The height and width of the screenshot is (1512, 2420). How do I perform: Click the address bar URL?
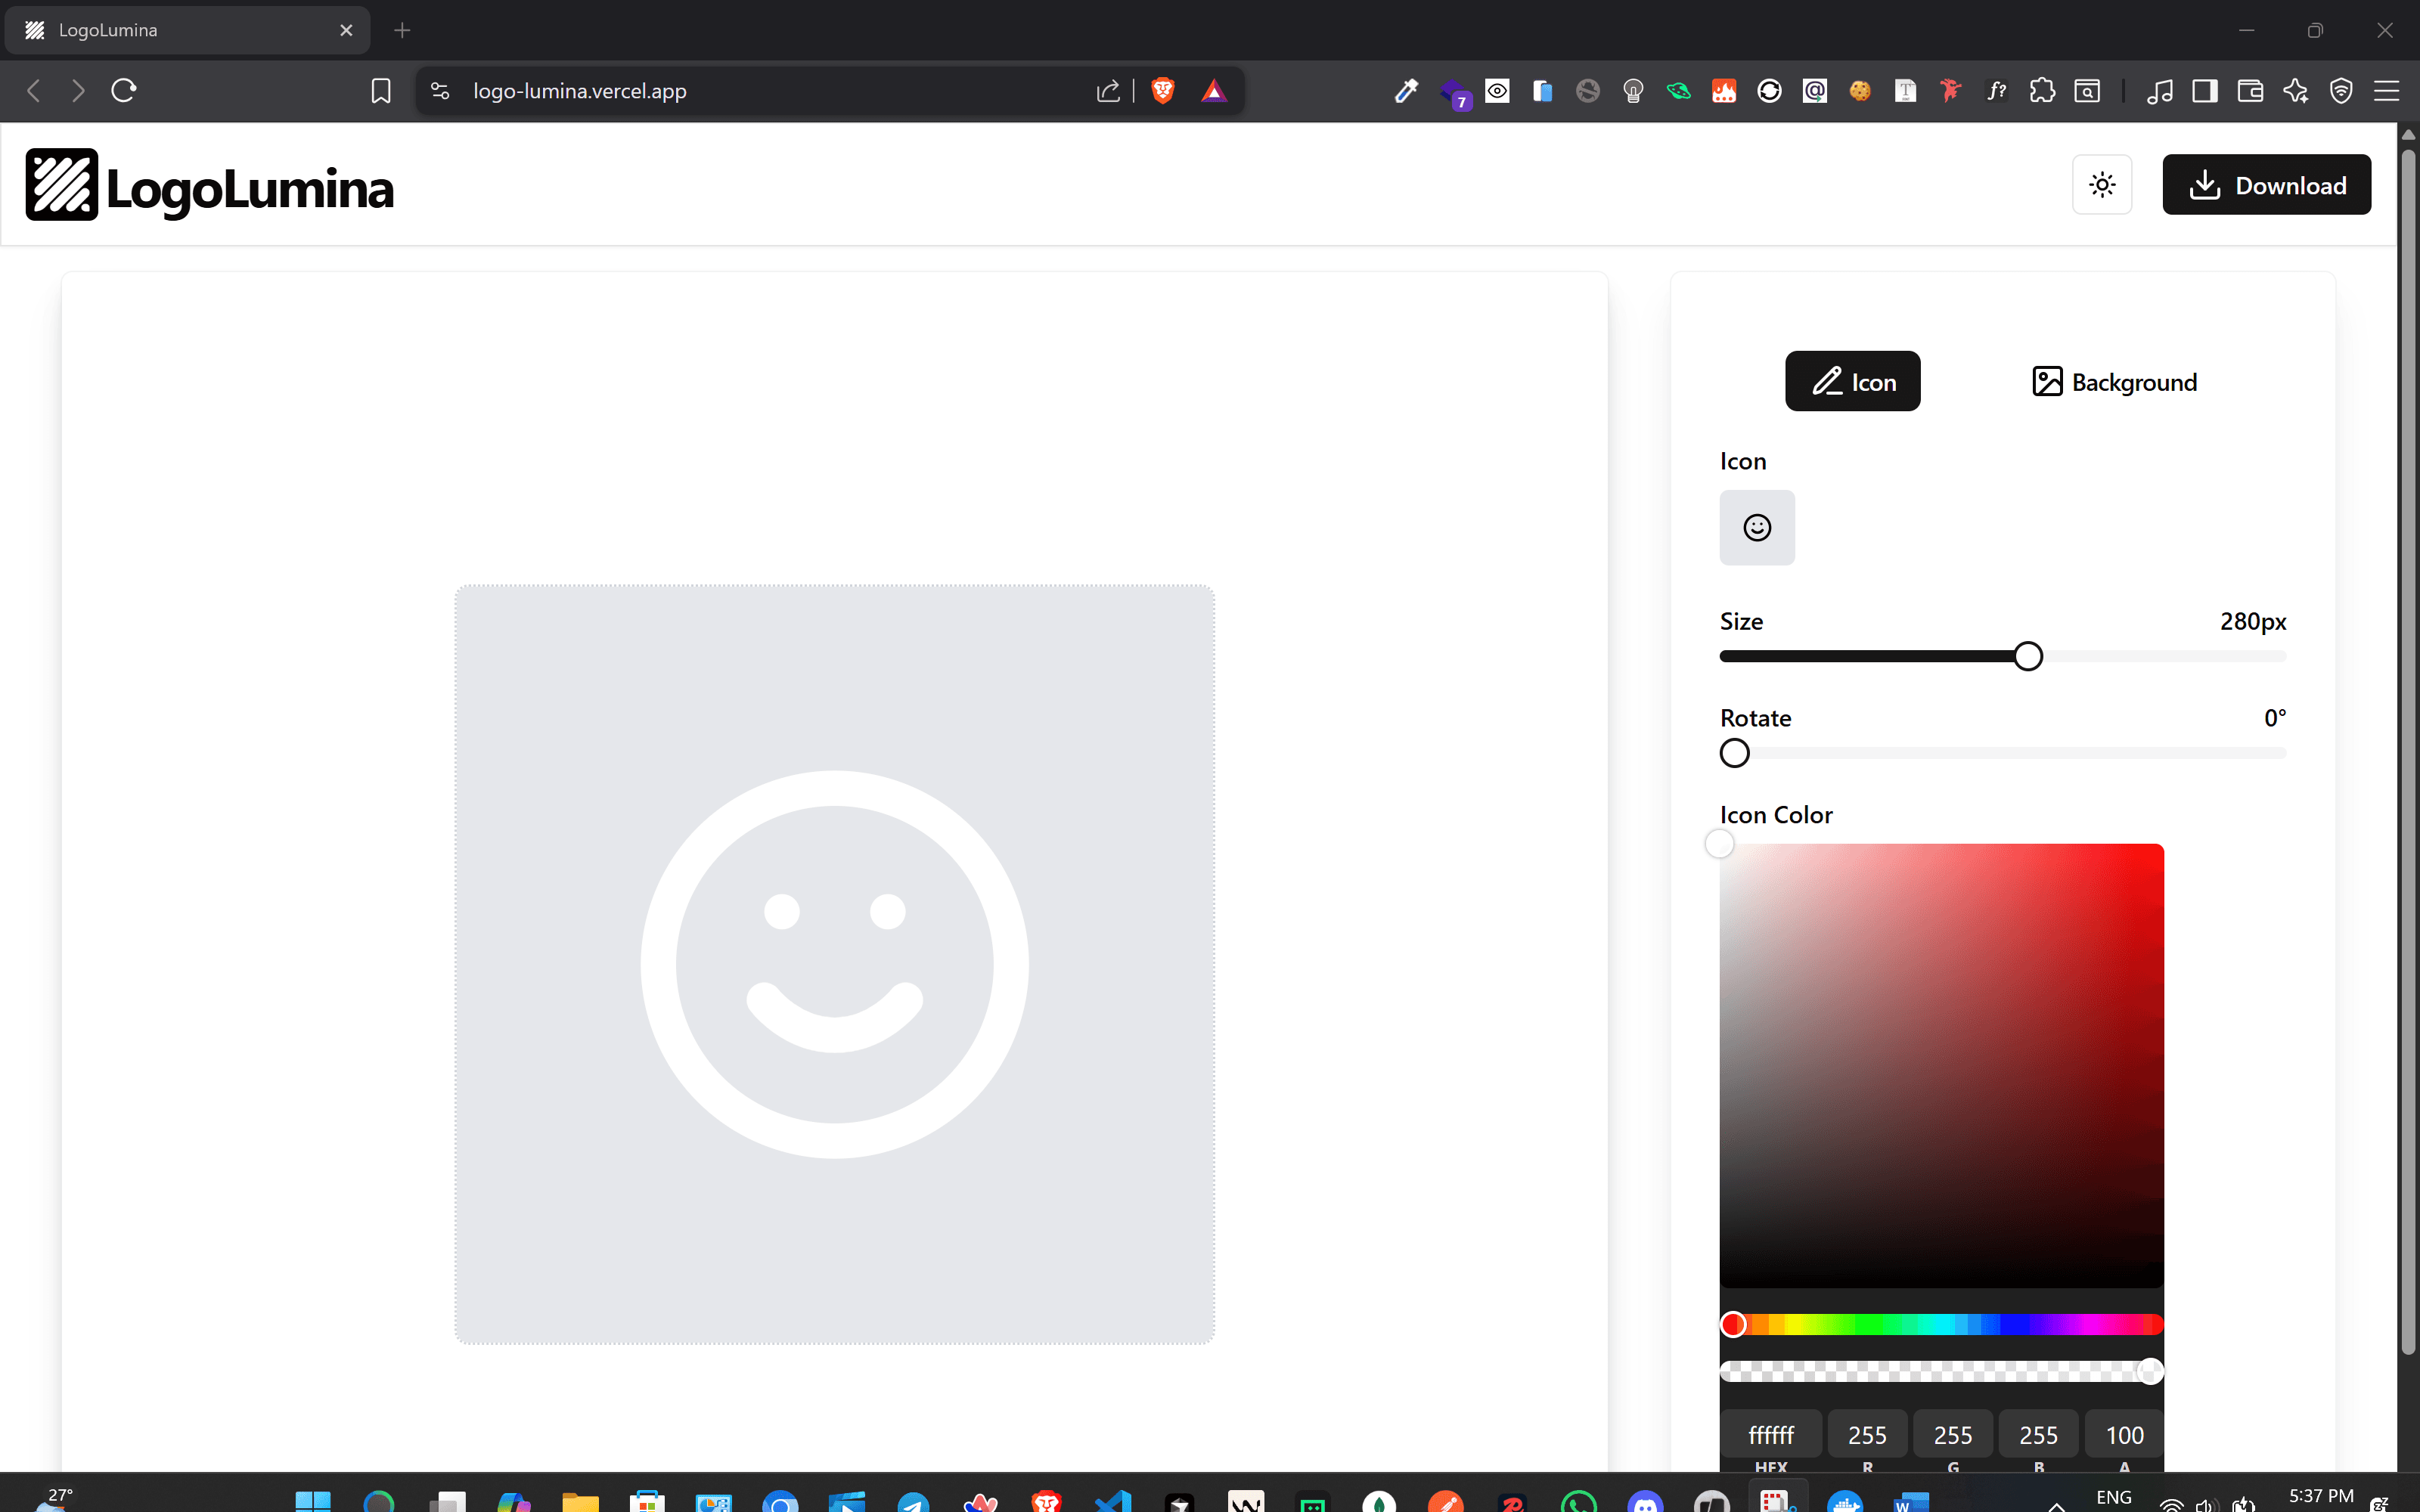(x=580, y=91)
